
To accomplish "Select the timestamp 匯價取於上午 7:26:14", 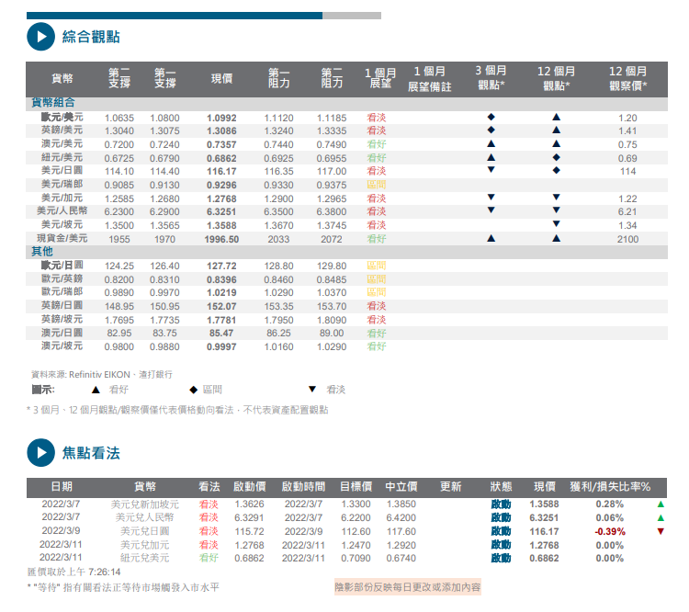I will pyautogui.click(x=73, y=572).
